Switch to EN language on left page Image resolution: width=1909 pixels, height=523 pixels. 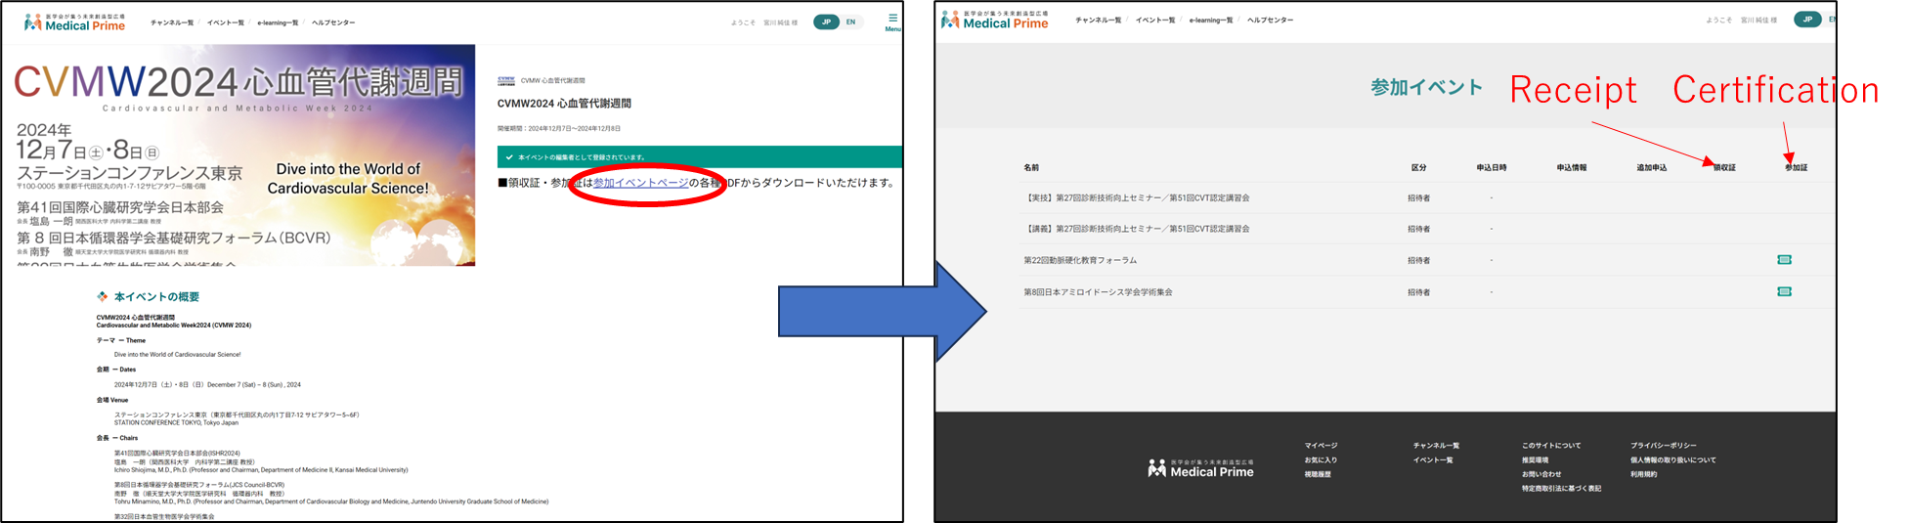(850, 22)
